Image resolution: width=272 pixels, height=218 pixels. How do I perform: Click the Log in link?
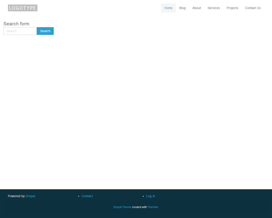(x=150, y=196)
